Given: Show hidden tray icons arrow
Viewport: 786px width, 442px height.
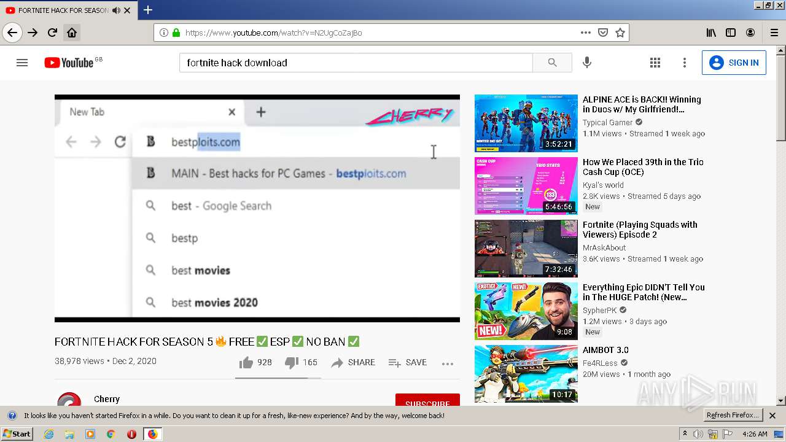Looking at the screenshot, I should 685,434.
